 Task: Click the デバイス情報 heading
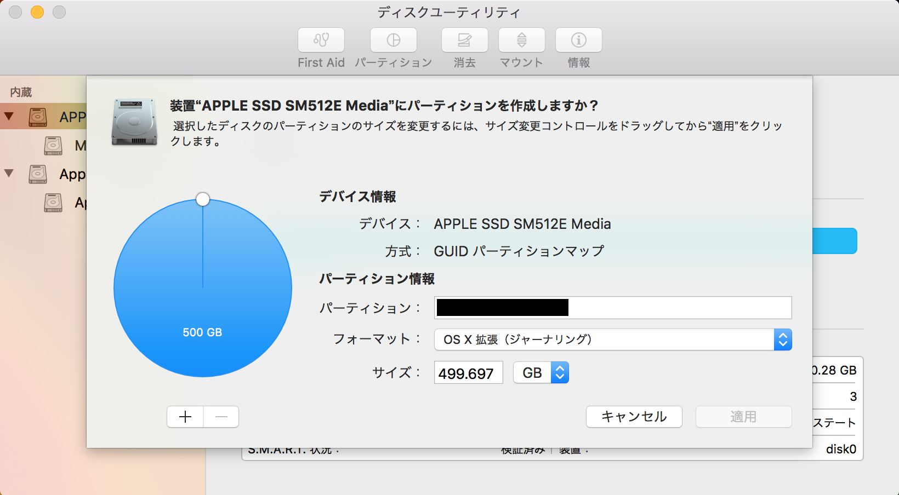358,197
